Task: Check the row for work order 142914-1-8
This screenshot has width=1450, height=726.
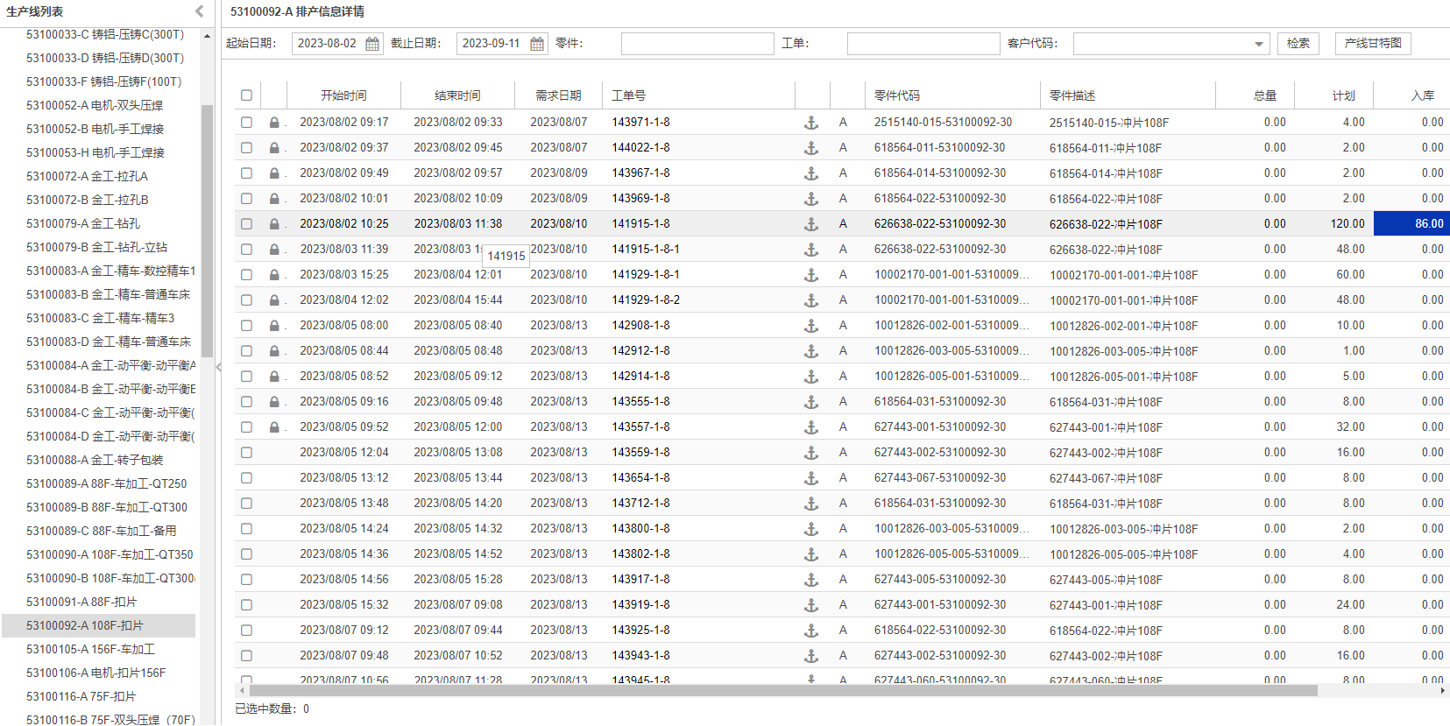Action: [x=246, y=377]
